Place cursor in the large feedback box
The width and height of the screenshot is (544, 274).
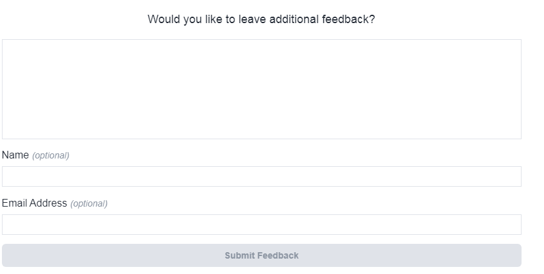tap(261, 89)
